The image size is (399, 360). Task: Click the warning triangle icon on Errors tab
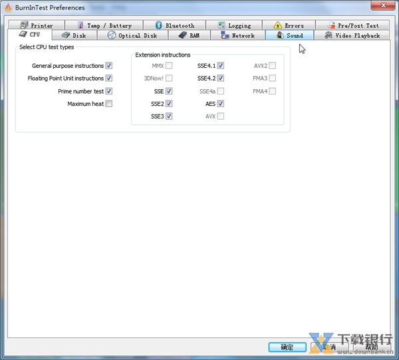pyautogui.click(x=277, y=25)
